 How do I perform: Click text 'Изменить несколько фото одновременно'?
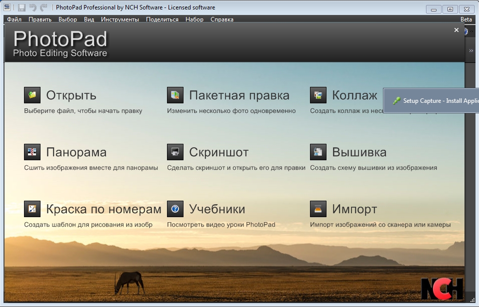point(231,111)
